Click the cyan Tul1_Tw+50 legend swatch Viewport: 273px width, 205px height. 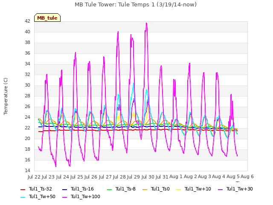(23, 197)
